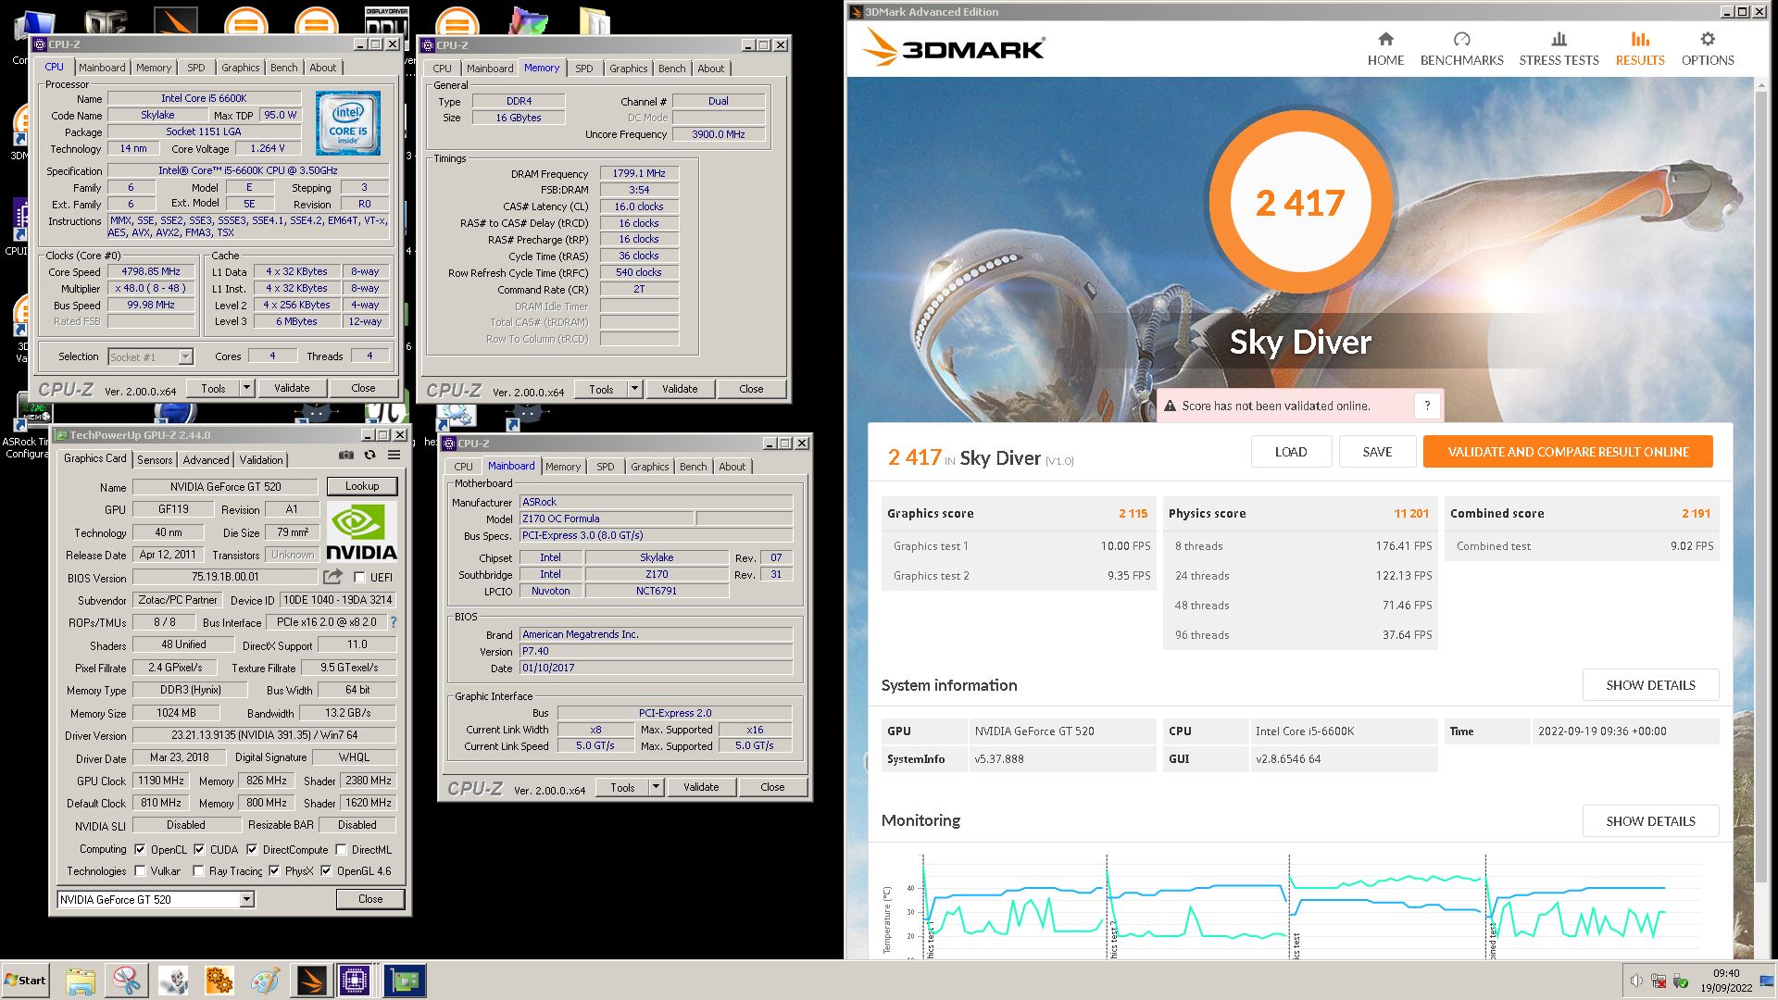The image size is (1778, 1000).
Task: Show details for System information
Action: pyautogui.click(x=1650, y=685)
